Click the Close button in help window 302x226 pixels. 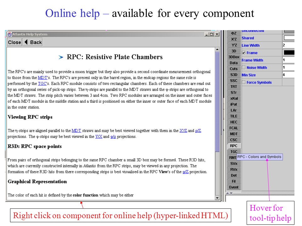click(x=14, y=42)
